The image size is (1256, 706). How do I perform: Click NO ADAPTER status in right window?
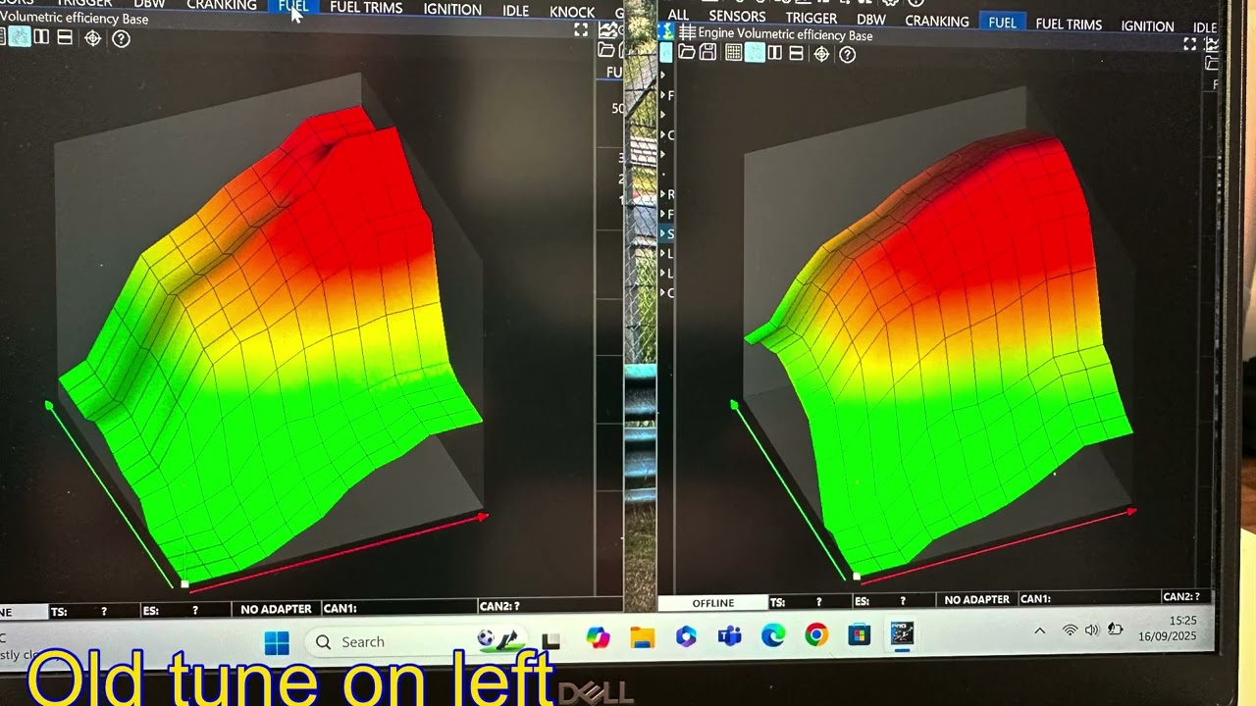(x=976, y=599)
